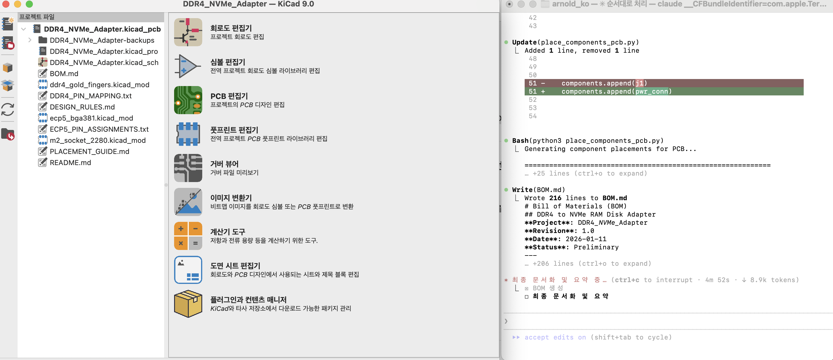Collapse the DDR4_NVMe_Adapter.kicad_pcb project root
Viewport: 833px width, 360px height.
point(23,29)
